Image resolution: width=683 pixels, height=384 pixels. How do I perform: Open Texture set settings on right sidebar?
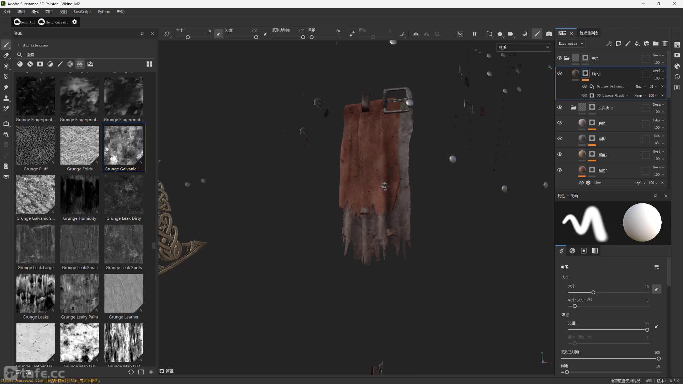click(x=677, y=45)
